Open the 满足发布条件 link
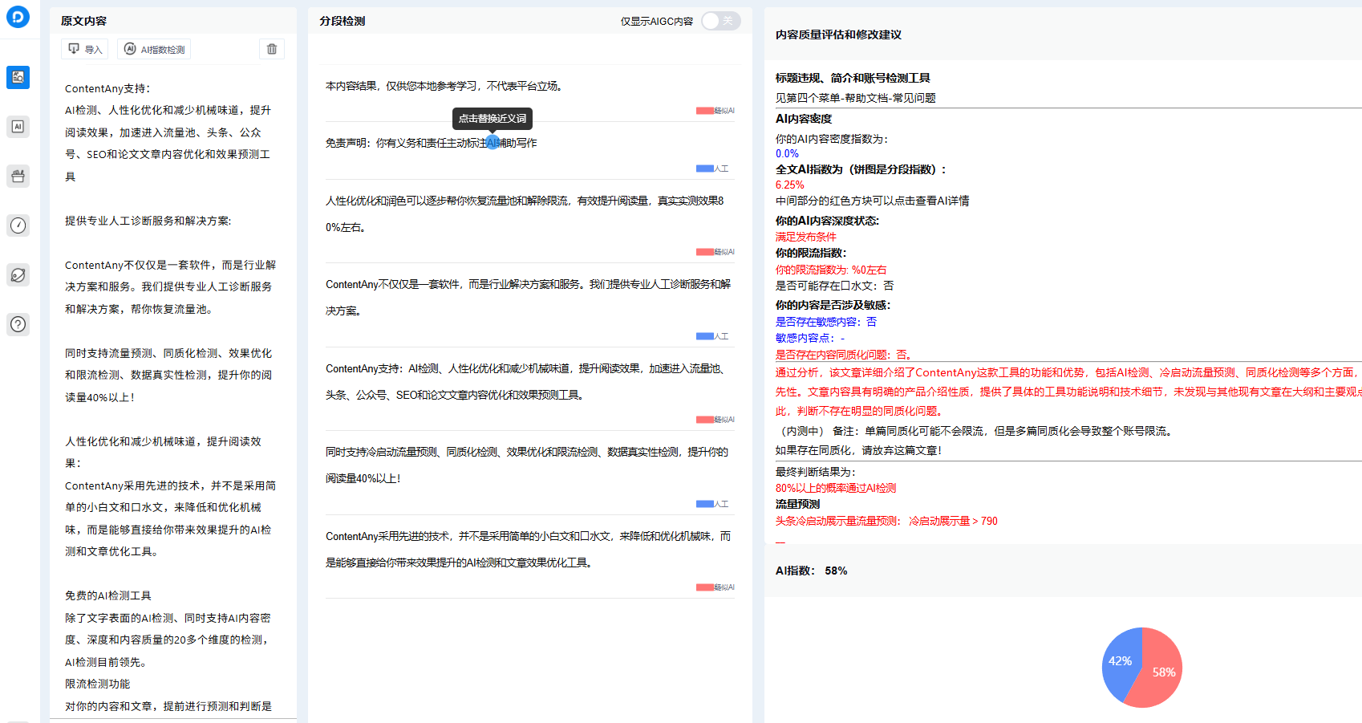The image size is (1362, 723). point(805,237)
